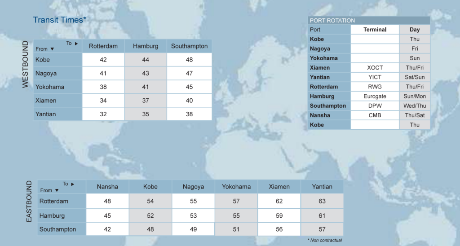Click the Terminal column header in Port Rotation
This screenshot has width=460, height=246.
click(375, 30)
